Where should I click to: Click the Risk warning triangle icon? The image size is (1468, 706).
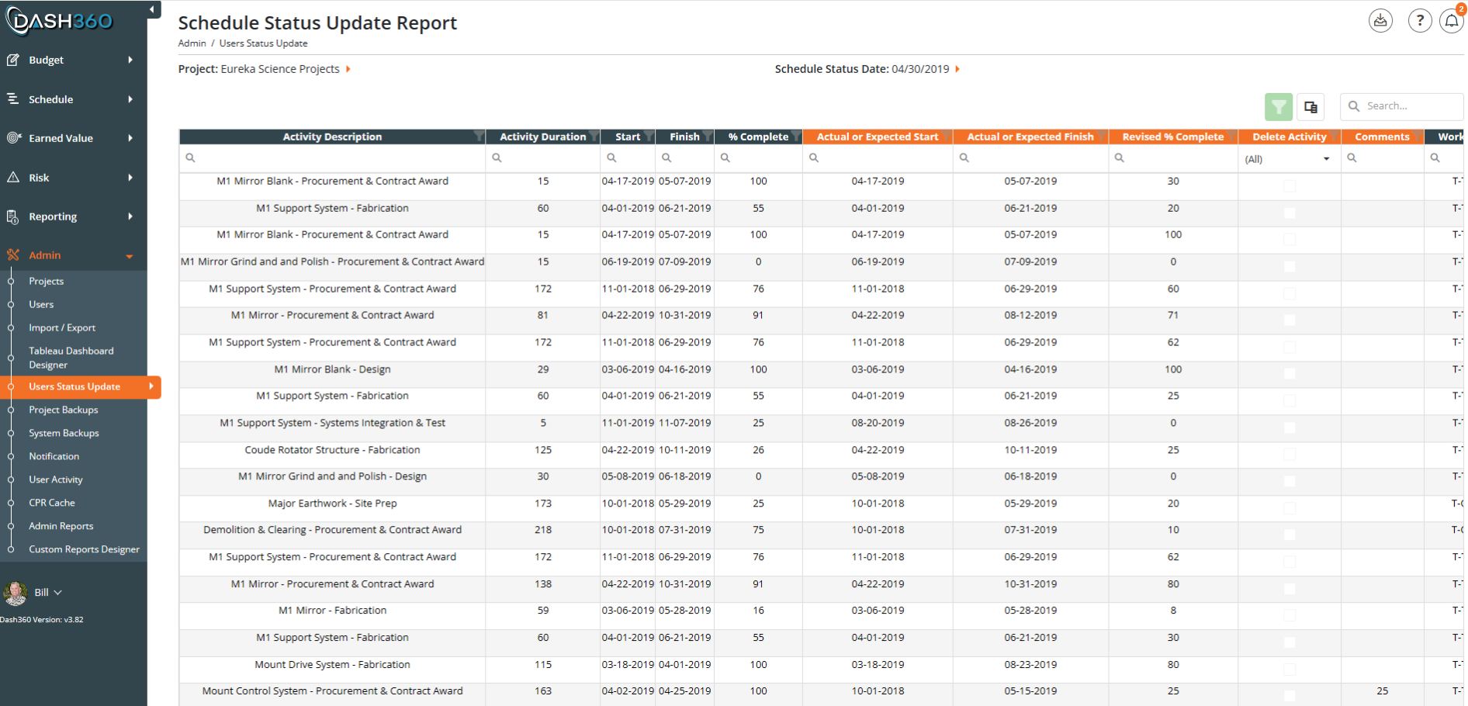(13, 178)
